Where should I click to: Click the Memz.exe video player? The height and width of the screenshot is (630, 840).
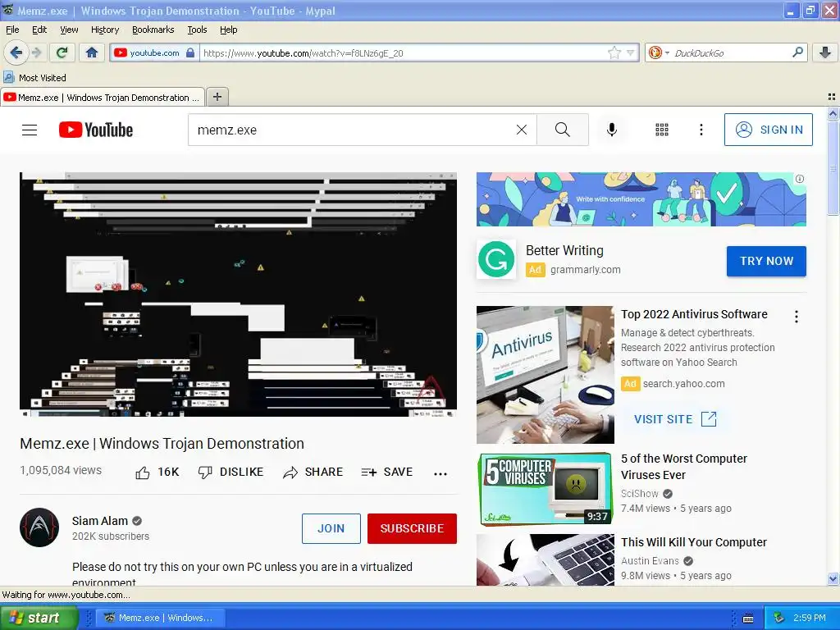(238, 294)
